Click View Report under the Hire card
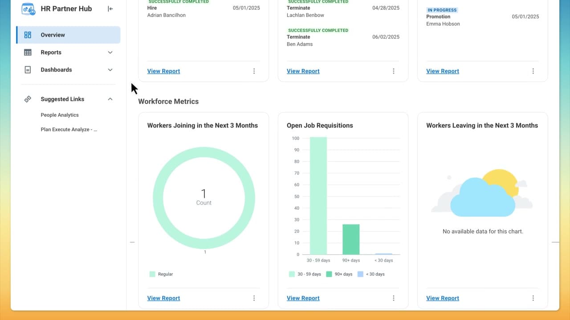The image size is (570, 320). [163, 71]
